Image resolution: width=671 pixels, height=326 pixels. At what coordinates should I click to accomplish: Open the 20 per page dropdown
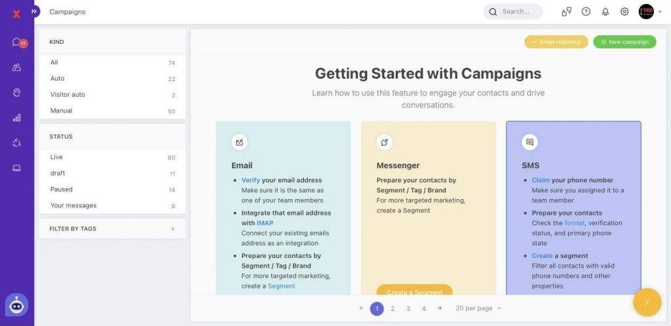click(478, 308)
